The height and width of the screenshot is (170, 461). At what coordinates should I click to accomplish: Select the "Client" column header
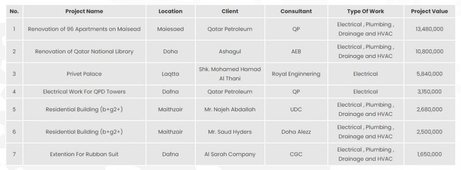230,11
